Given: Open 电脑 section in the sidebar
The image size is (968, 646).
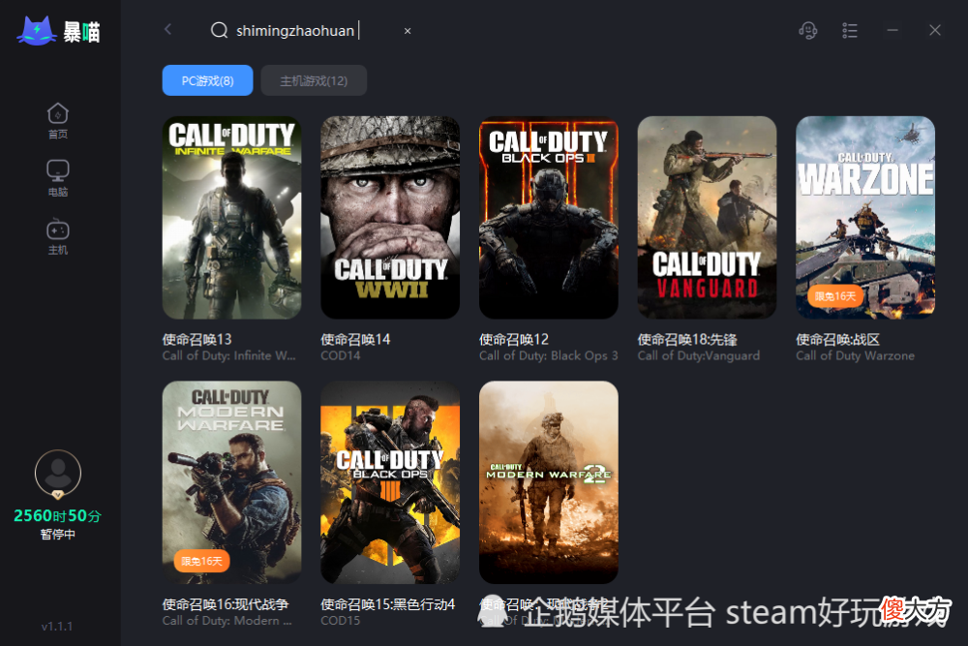Looking at the screenshot, I should click(58, 178).
